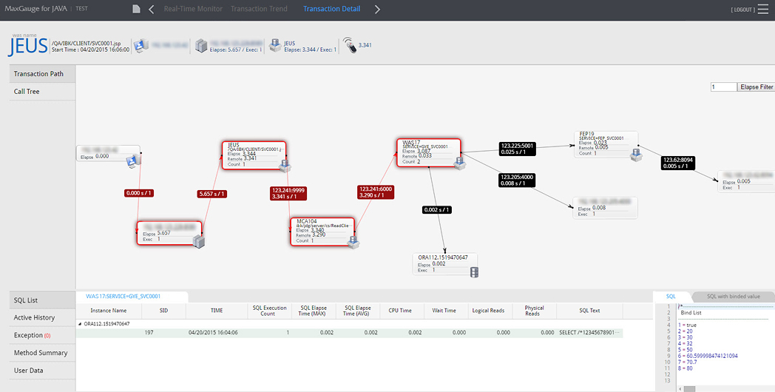Sort by SQL Elapse Time (AVG) column
This screenshot has height=392, width=775.
click(x=358, y=311)
